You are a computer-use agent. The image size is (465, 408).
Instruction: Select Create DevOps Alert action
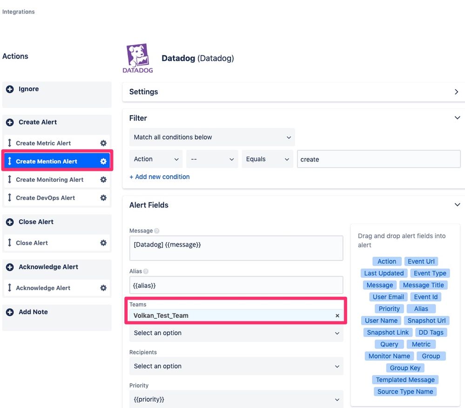[57, 198]
